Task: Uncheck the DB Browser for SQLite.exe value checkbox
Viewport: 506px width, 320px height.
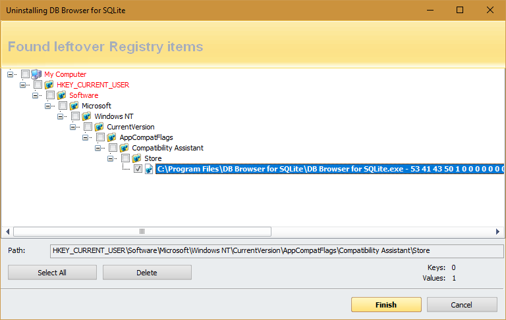Action: 138,169
